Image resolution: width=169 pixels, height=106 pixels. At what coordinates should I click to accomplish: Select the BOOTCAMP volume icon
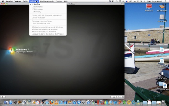click(x=162, y=18)
